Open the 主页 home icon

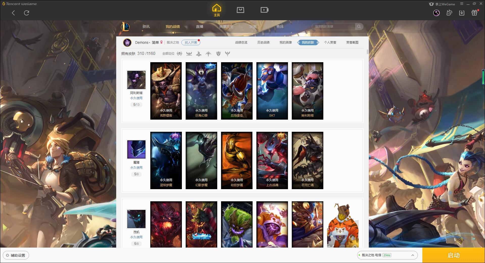[216, 10]
